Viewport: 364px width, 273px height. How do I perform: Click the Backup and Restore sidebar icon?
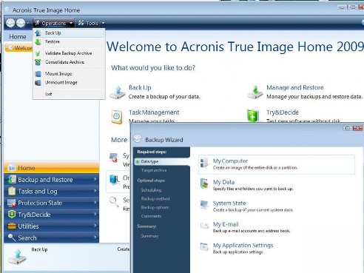pyautogui.click(x=12, y=179)
